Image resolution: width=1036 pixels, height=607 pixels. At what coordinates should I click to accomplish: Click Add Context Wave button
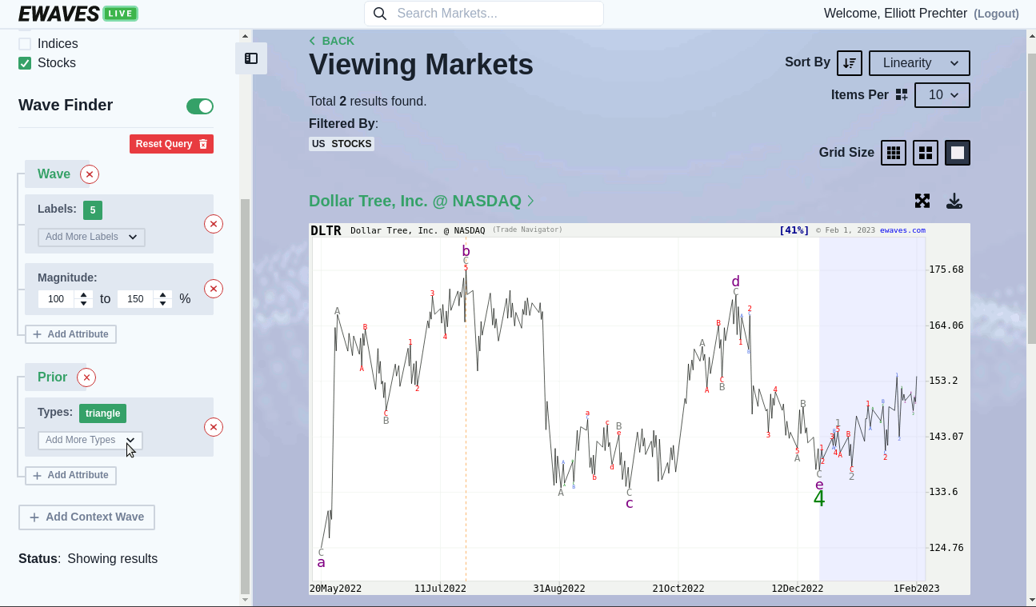(86, 517)
